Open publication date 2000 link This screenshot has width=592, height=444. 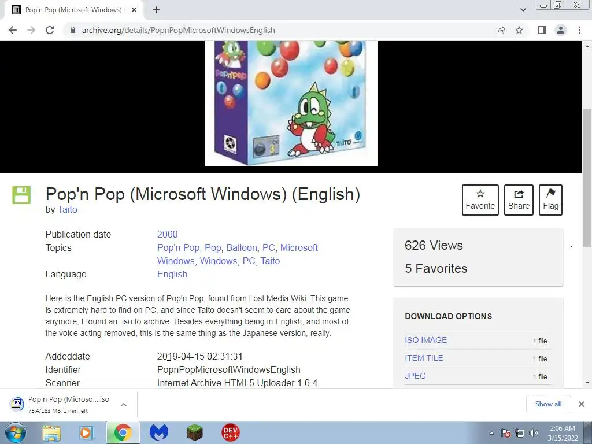pyautogui.click(x=167, y=235)
